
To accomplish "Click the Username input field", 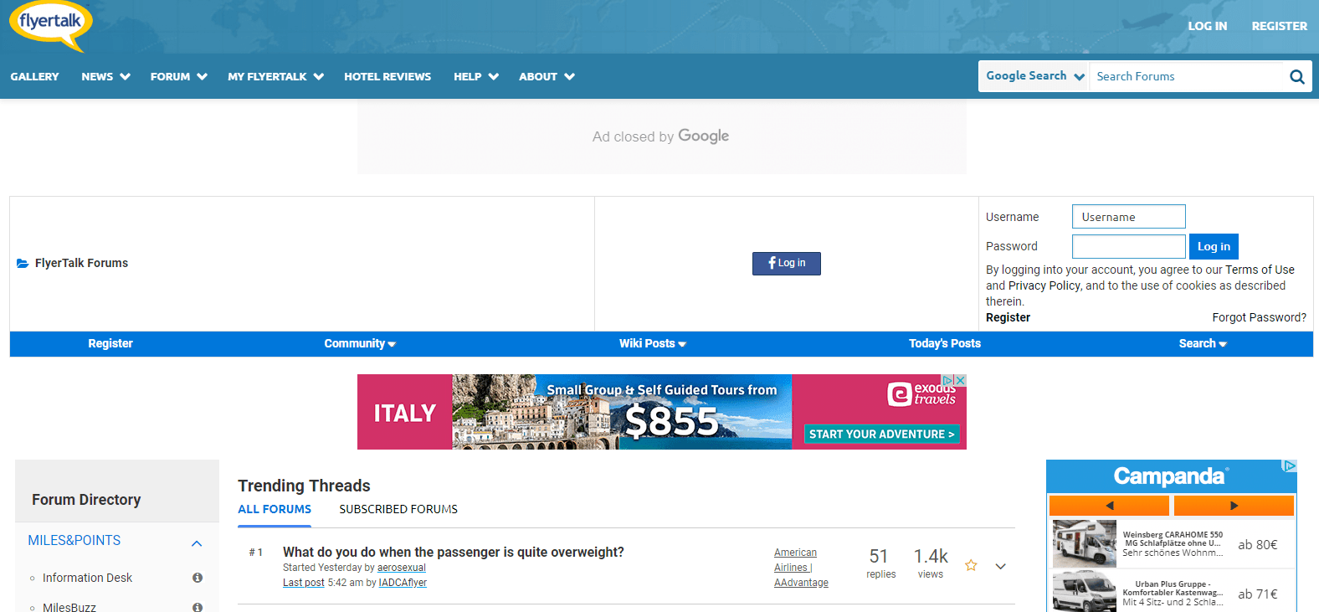I will (x=1128, y=217).
